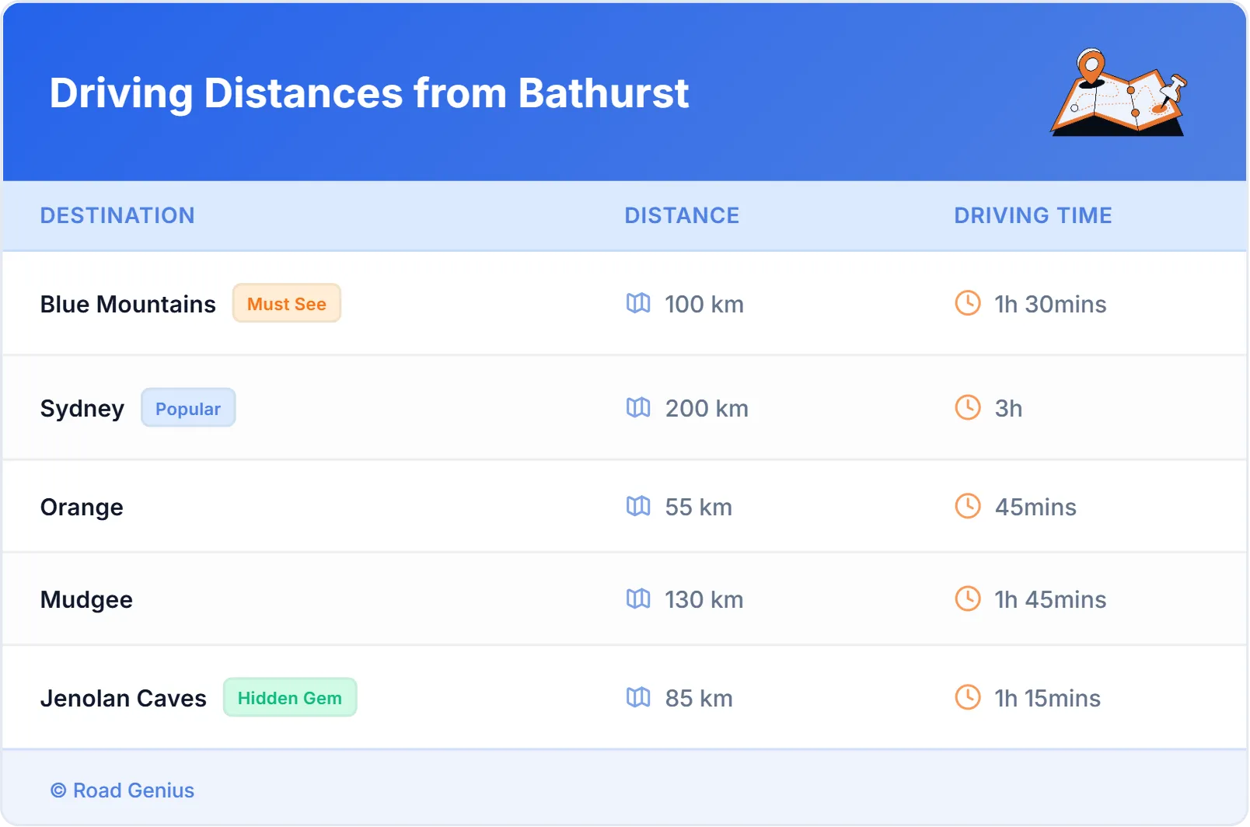Click the map icon beside 85 km
Image resolution: width=1250 pixels, height=827 pixels.
tap(638, 697)
